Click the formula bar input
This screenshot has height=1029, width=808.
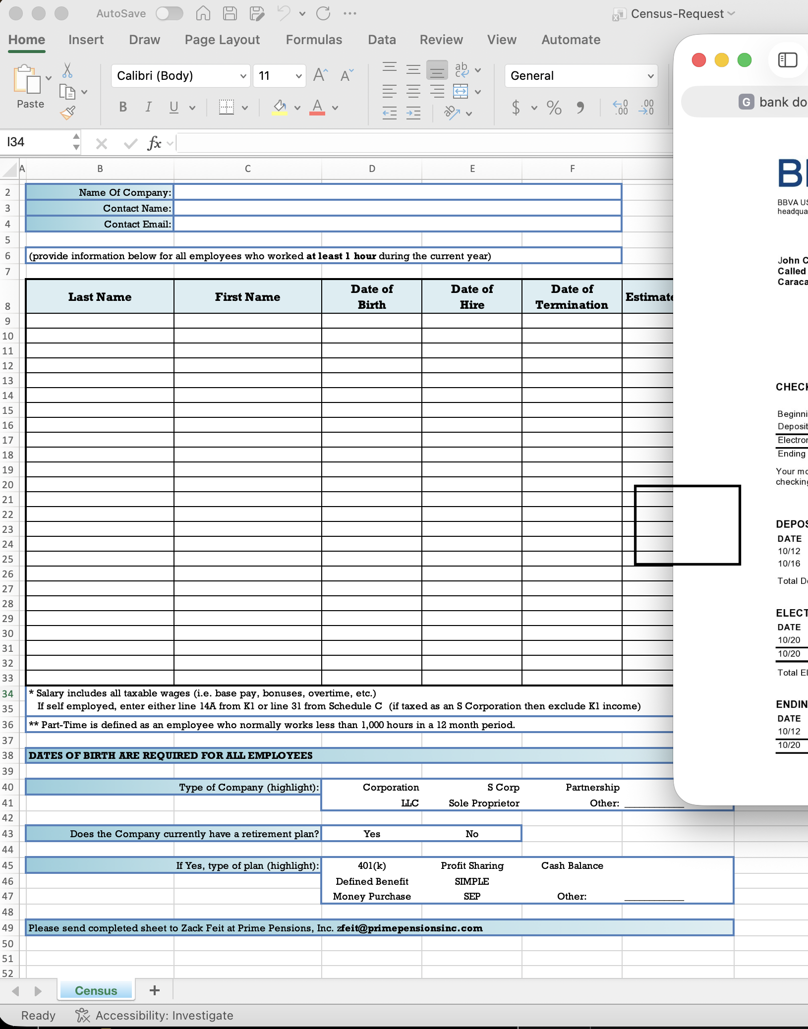424,143
